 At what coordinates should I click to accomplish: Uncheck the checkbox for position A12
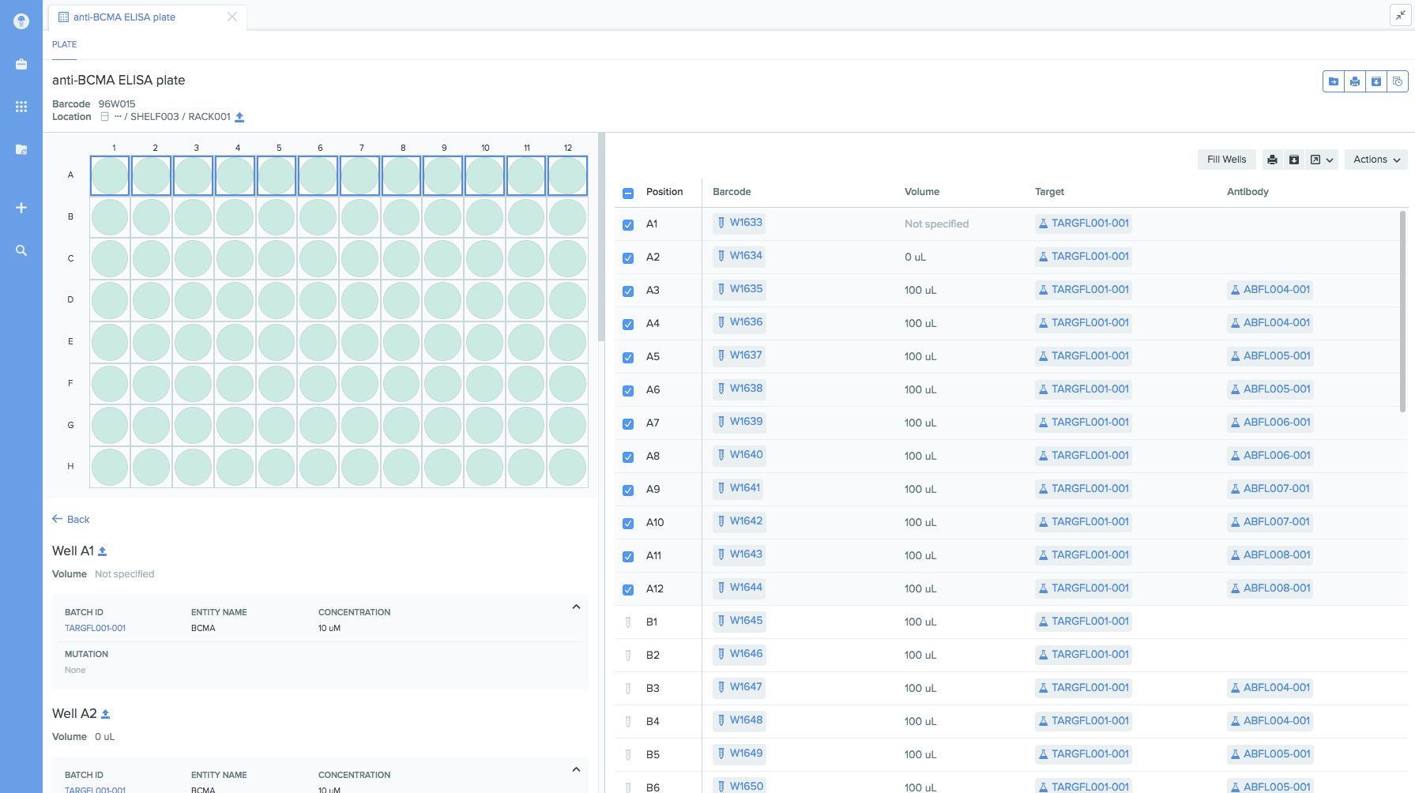(628, 589)
